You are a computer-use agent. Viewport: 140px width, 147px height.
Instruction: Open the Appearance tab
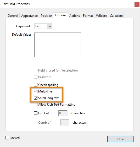(29, 16)
